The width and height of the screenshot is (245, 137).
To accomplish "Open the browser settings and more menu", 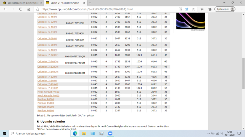I will tap(240, 9).
